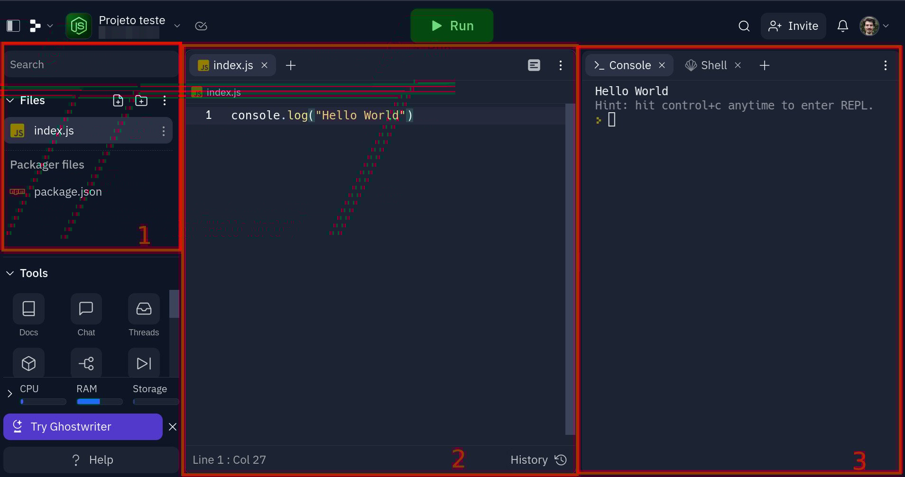Open the Debugger step tool
Viewport: 905px width, 477px height.
144,363
